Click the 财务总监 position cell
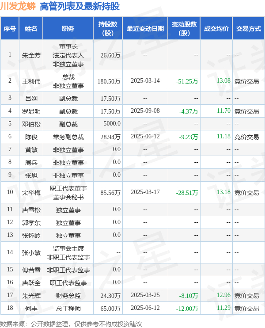Screen dimensions: 265x328 (x=68, y=296)
